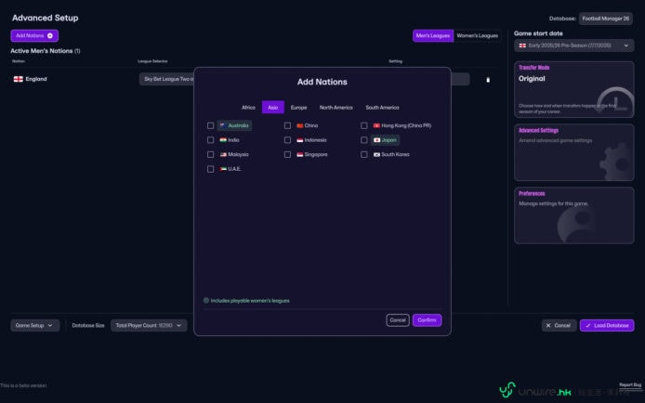Open the Transfer Mode Original card
The width and height of the screenshot is (645, 403).
click(x=573, y=89)
